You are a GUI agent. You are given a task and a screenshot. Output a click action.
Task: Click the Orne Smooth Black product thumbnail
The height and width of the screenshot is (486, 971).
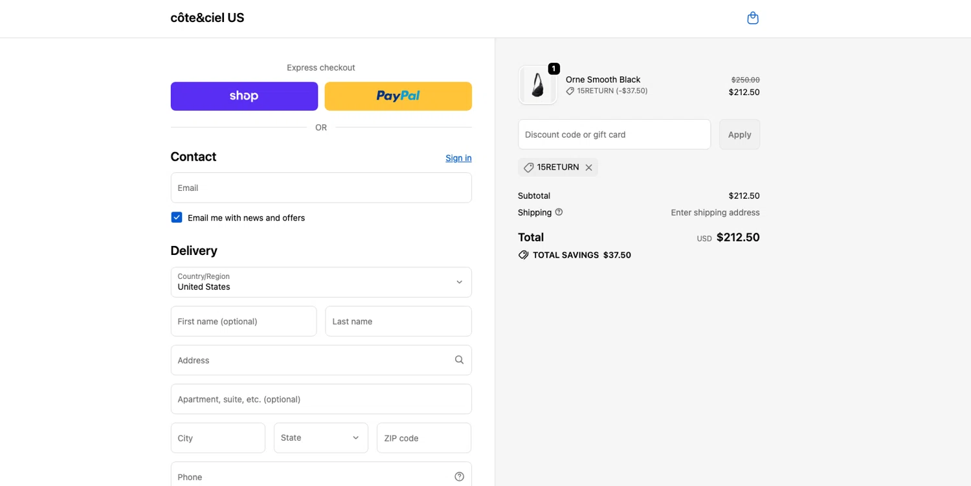coord(537,85)
